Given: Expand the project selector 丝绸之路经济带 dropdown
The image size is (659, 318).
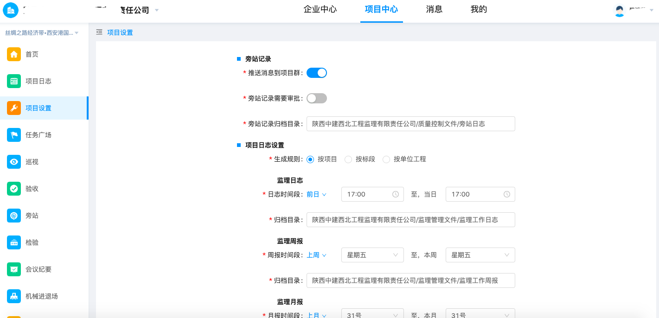Looking at the screenshot, I should [42, 33].
